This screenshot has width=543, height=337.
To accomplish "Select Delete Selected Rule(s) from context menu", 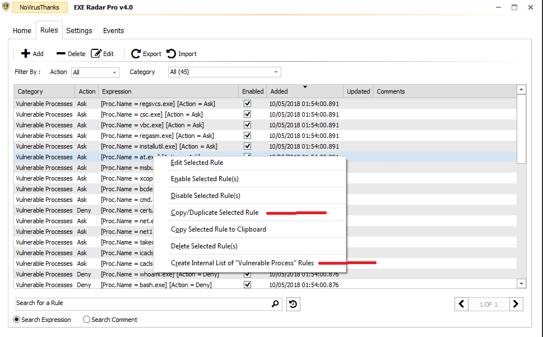I will [204, 246].
